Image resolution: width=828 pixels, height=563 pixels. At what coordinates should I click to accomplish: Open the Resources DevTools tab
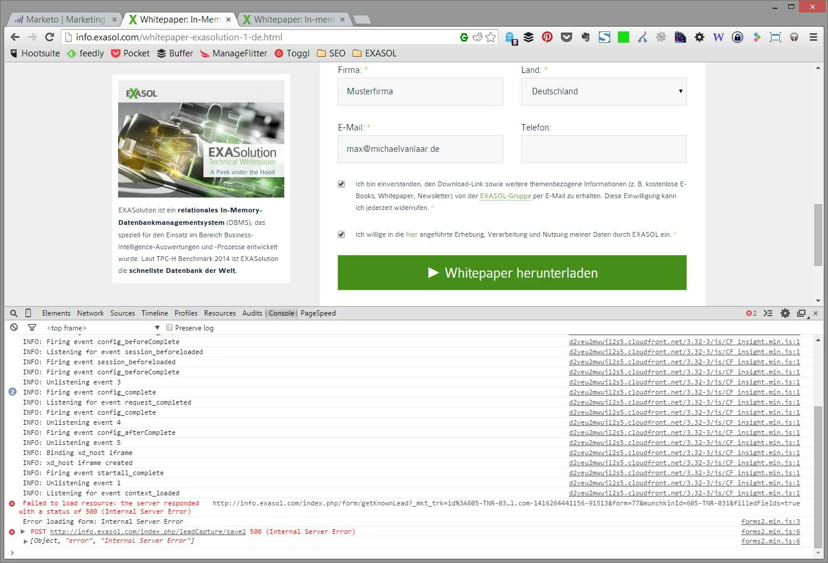(220, 313)
